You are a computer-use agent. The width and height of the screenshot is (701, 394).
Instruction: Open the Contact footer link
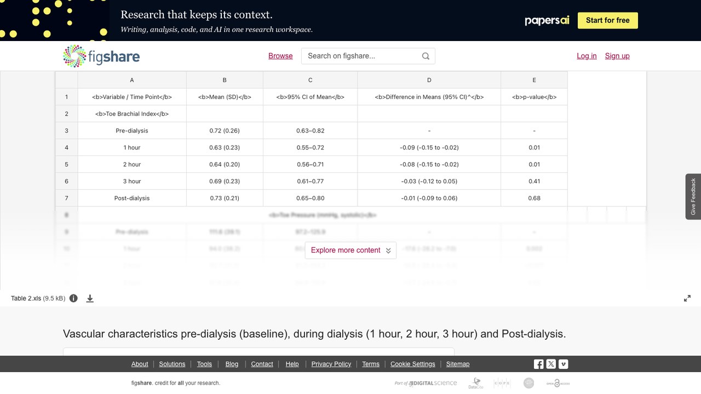coord(262,364)
